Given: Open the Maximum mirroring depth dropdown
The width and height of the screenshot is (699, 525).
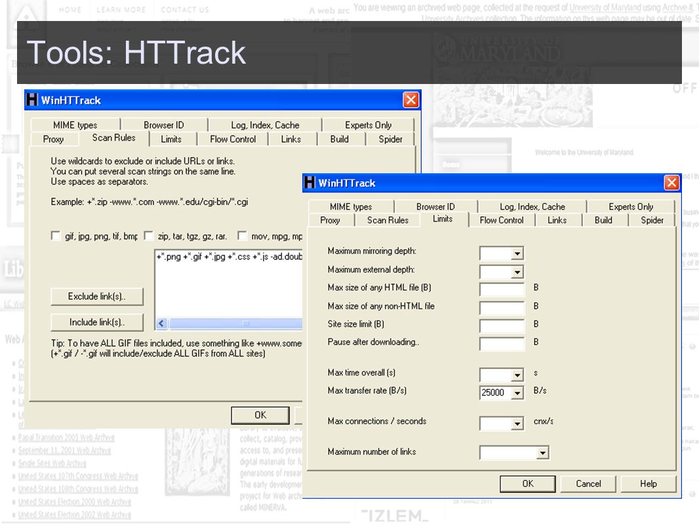Looking at the screenshot, I should [x=517, y=254].
